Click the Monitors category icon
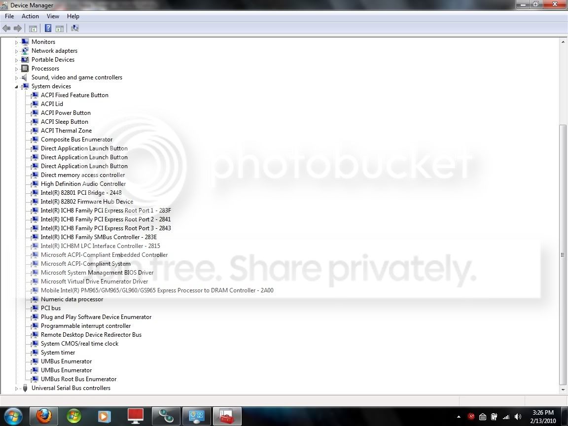This screenshot has width=568, height=426. click(x=25, y=41)
